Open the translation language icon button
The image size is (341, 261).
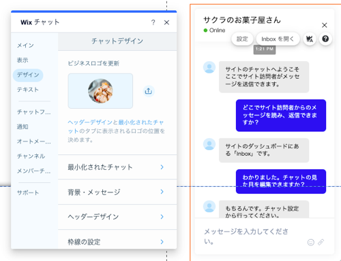310,39
